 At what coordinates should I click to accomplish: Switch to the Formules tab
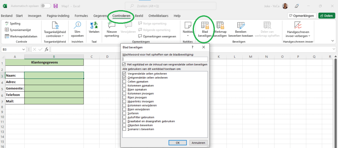click(x=81, y=16)
